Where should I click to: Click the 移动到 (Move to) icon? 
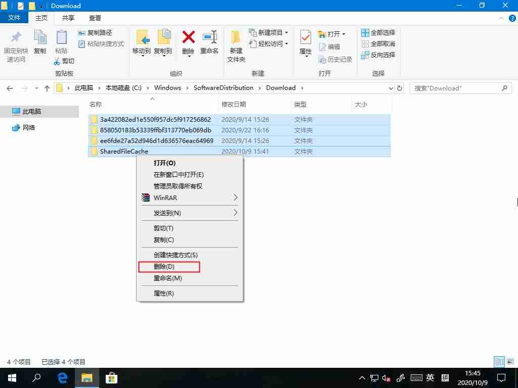click(x=143, y=44)
